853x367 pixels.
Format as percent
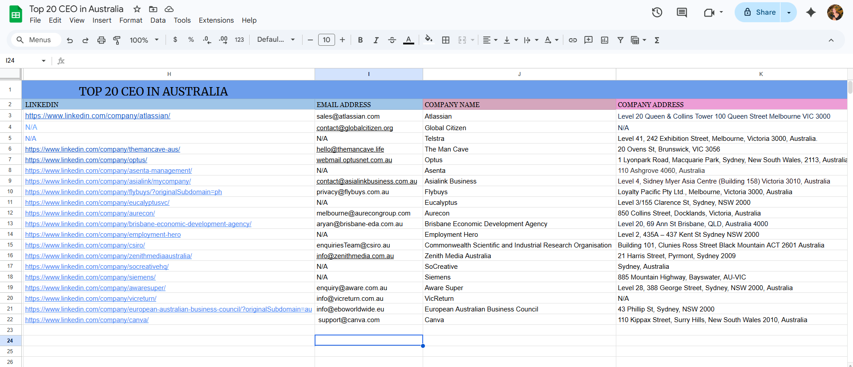point(191,40)
